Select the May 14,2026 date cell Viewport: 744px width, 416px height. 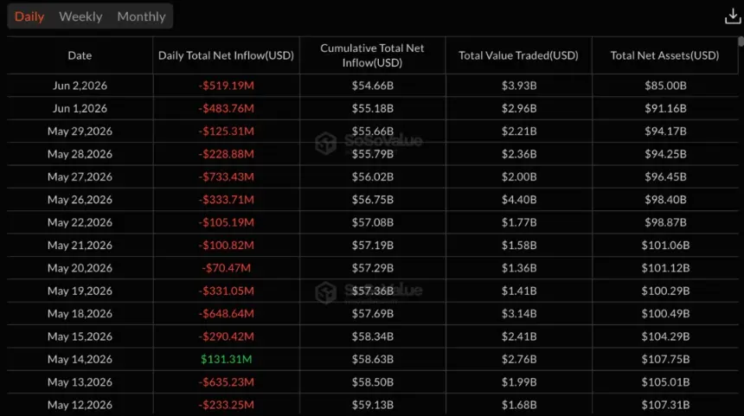[80, 359]
